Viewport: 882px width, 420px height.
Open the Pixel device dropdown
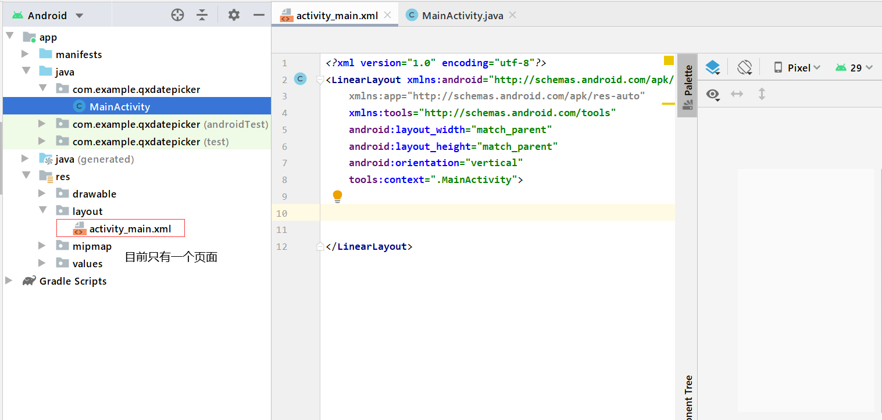(797, 67)
